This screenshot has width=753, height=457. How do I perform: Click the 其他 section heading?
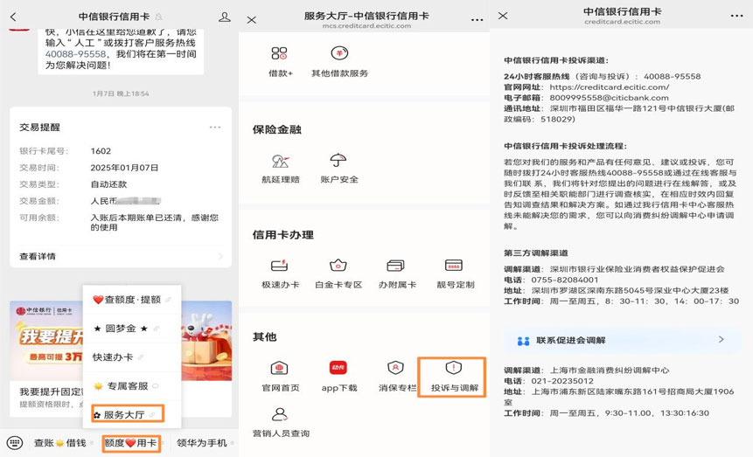[x=265, y=337]
